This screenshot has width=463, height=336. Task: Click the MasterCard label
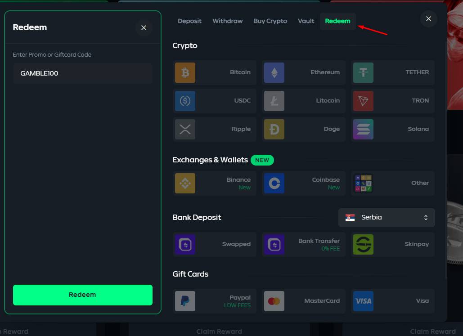tap(322, 301)
